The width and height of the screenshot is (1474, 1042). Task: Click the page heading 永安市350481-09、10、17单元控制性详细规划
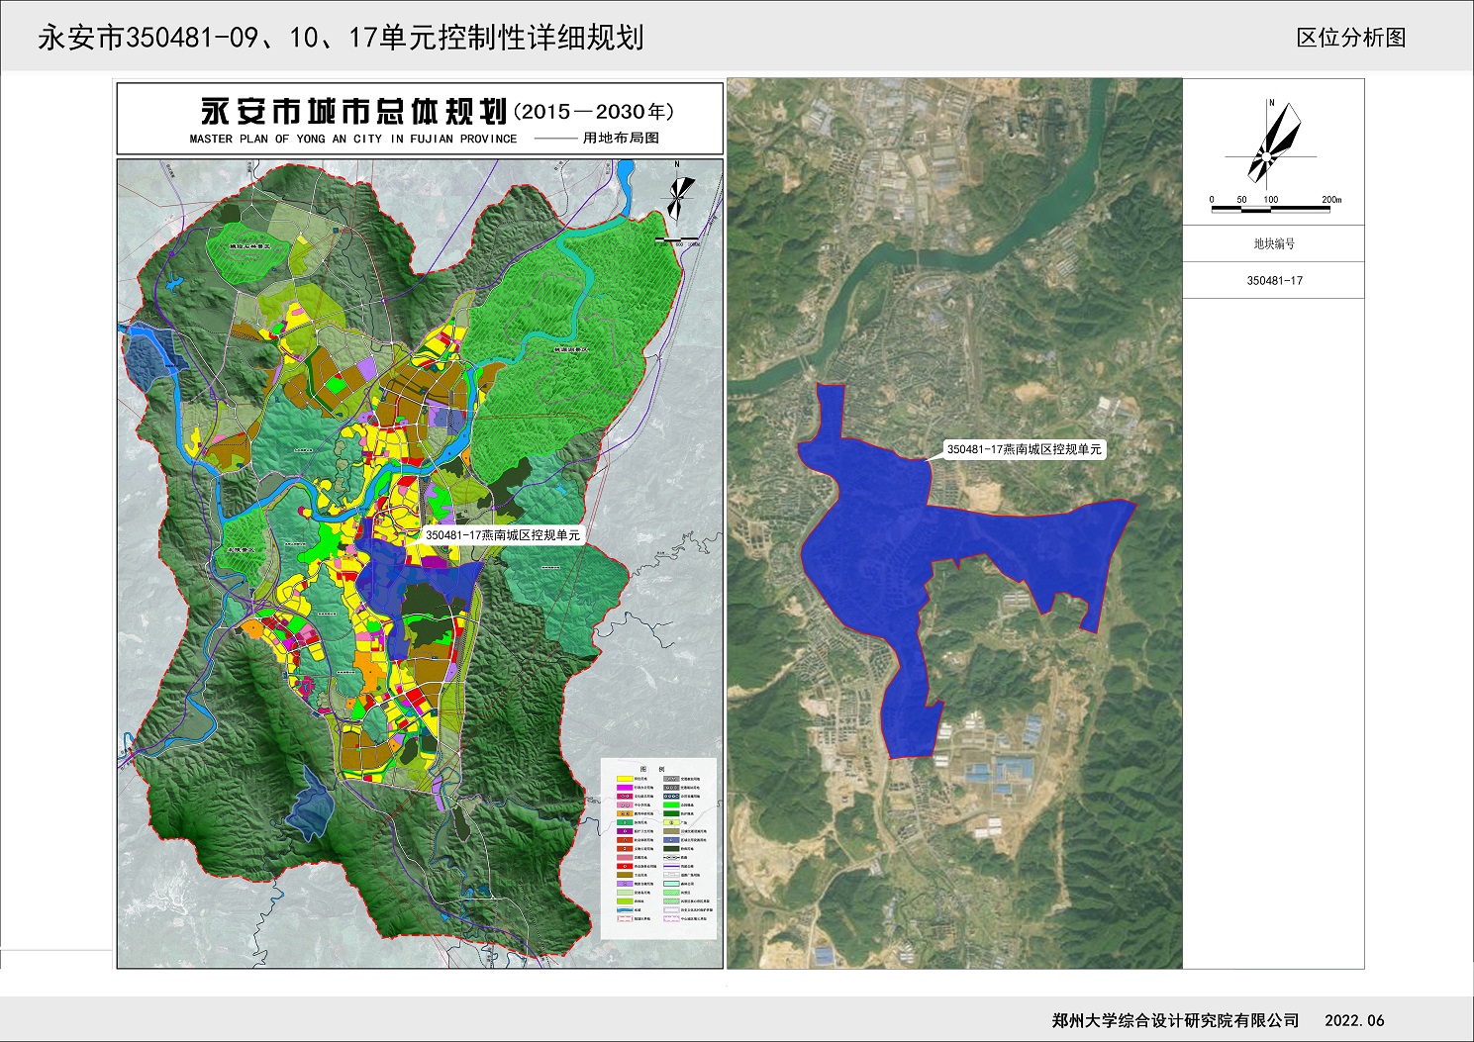point(341,38)
